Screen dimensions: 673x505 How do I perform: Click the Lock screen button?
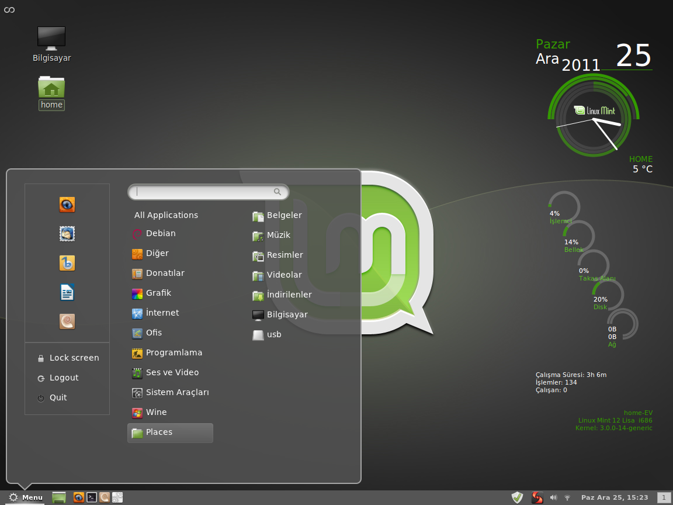coord(68,358)
